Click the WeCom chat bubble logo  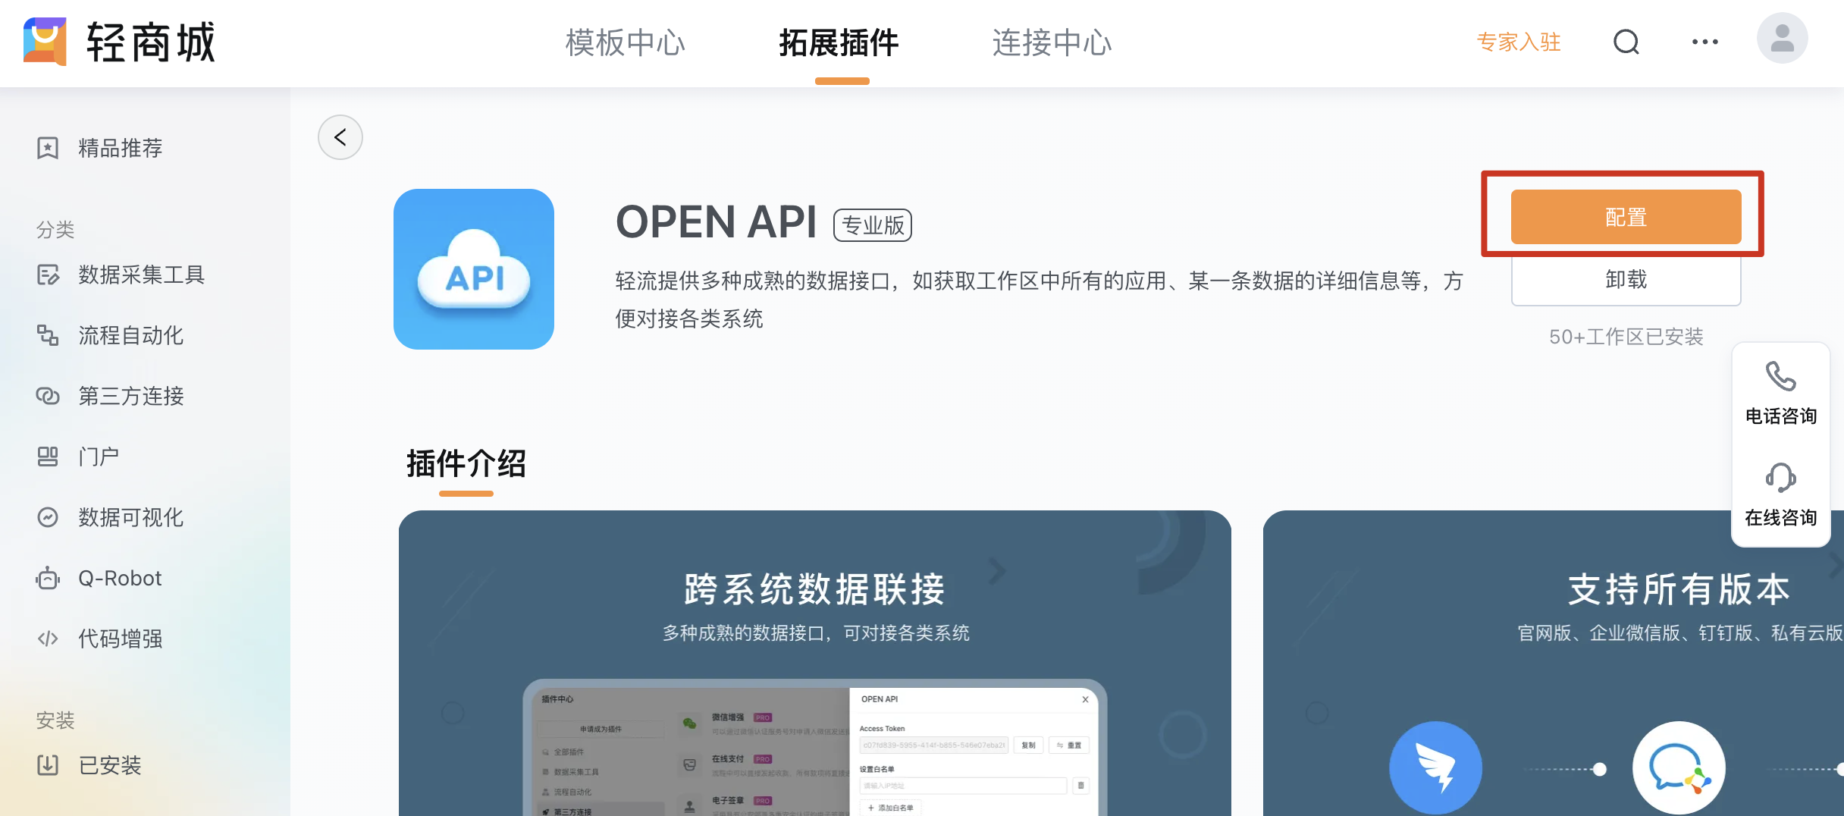pyautogui.click(x=1679, y=767)
